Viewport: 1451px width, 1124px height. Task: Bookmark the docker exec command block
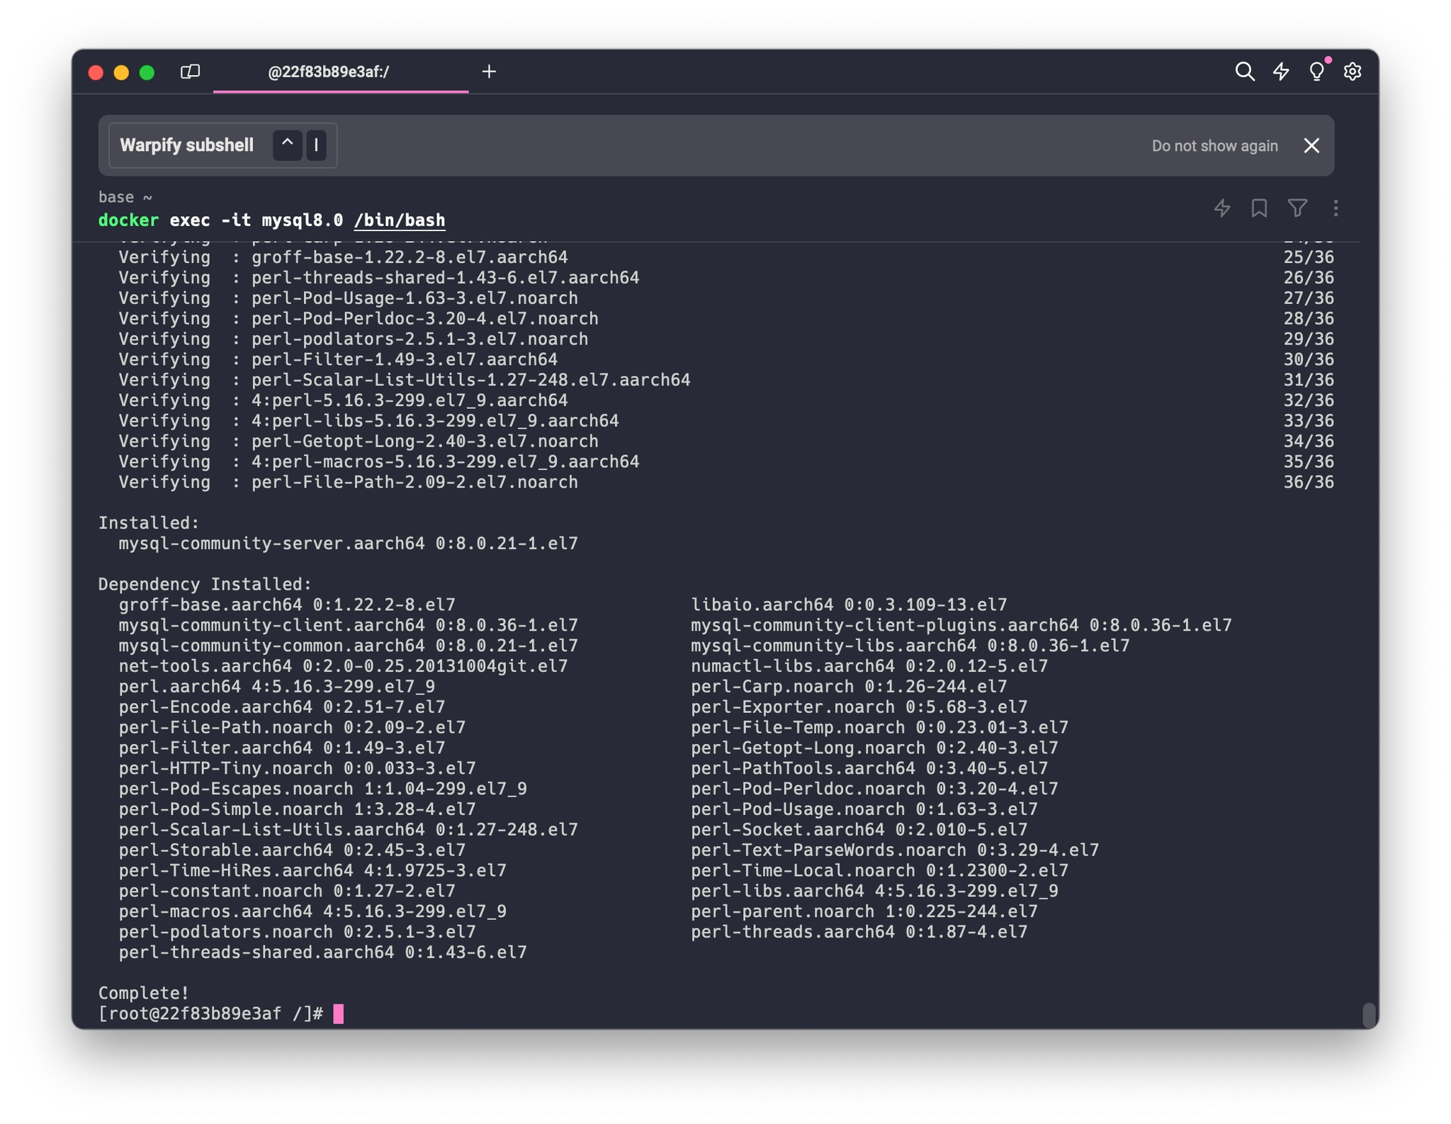1259,208
